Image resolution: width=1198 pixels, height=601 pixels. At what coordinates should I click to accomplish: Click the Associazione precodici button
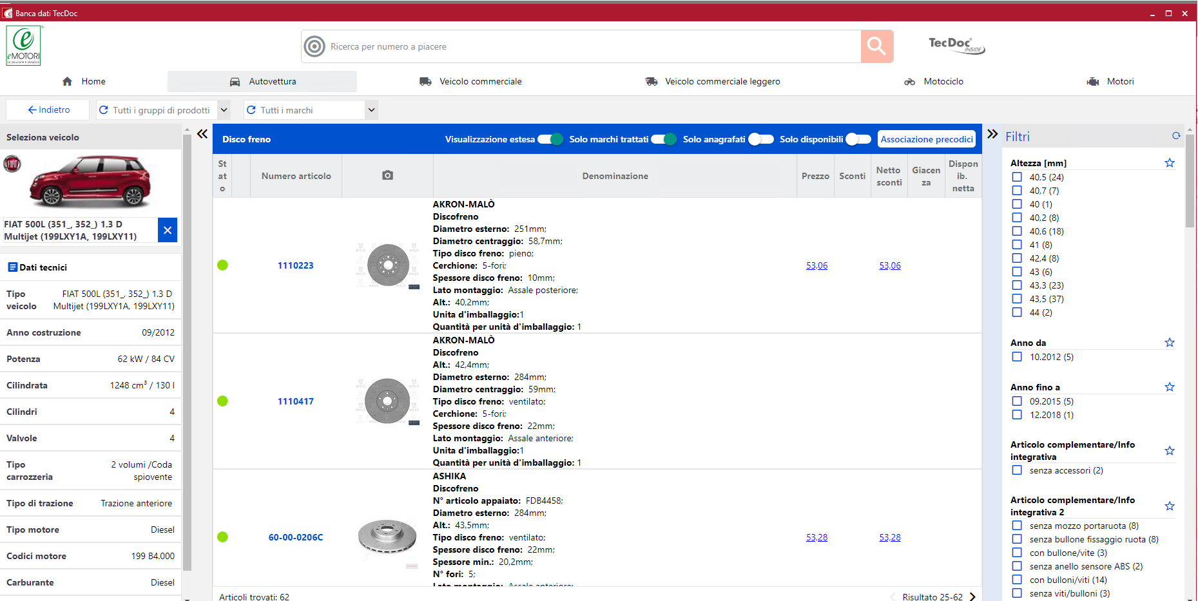click(926, 139)
